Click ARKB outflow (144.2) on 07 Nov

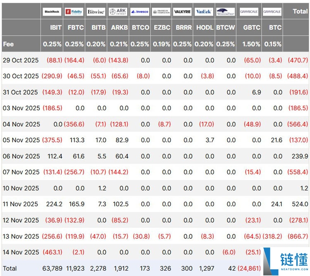[x=119, y=172]
